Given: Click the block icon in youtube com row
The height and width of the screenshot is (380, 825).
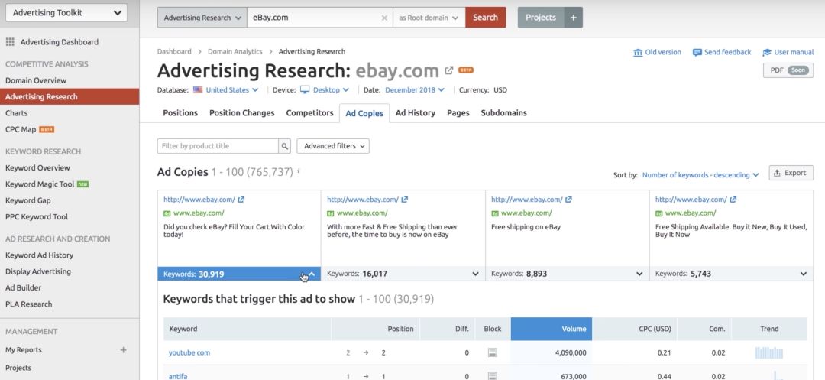Looking at the screenshot, I should click(x=492, y=352).
